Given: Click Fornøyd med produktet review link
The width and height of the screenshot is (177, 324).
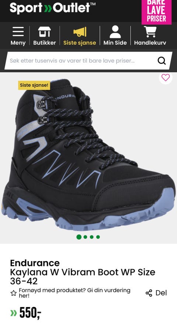Looking at the screenshot, I should 74,293.
